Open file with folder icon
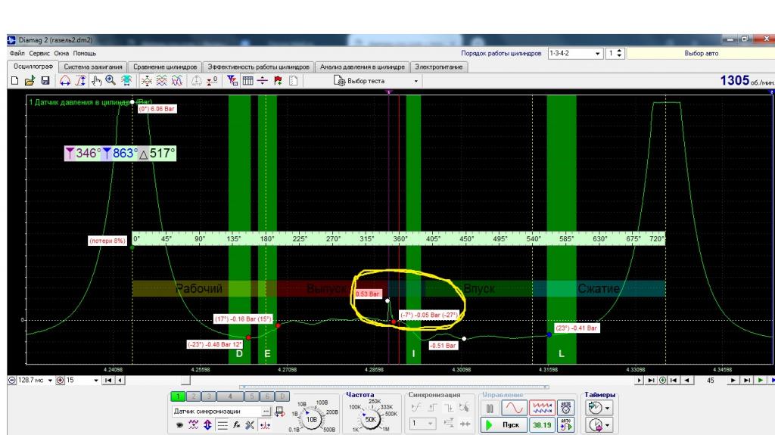This screenshot has width=775, height=435. 30,81
